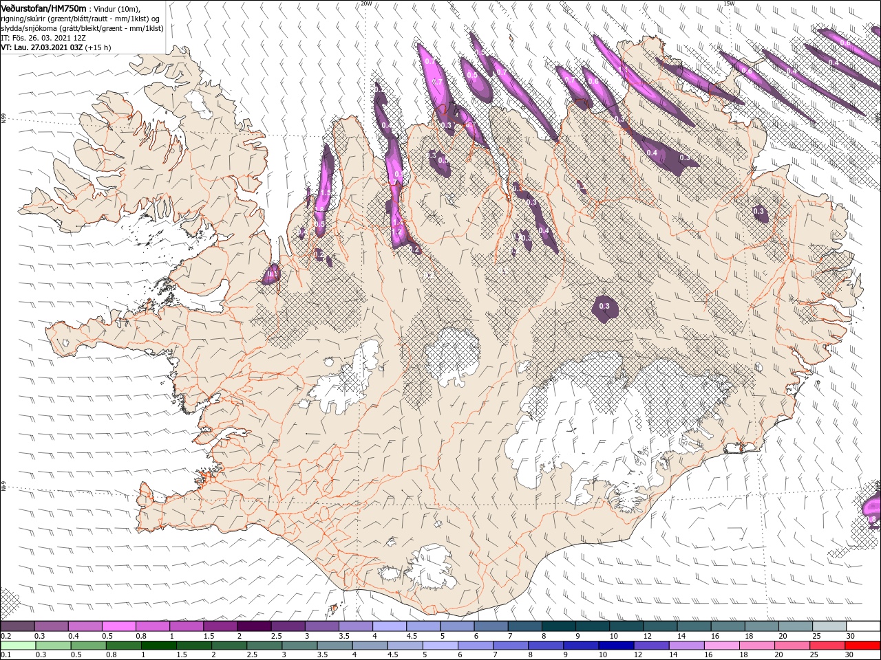Click the 15W longitude label
Image resolution: width=881 pixels, height=660 pixels.
728,3
